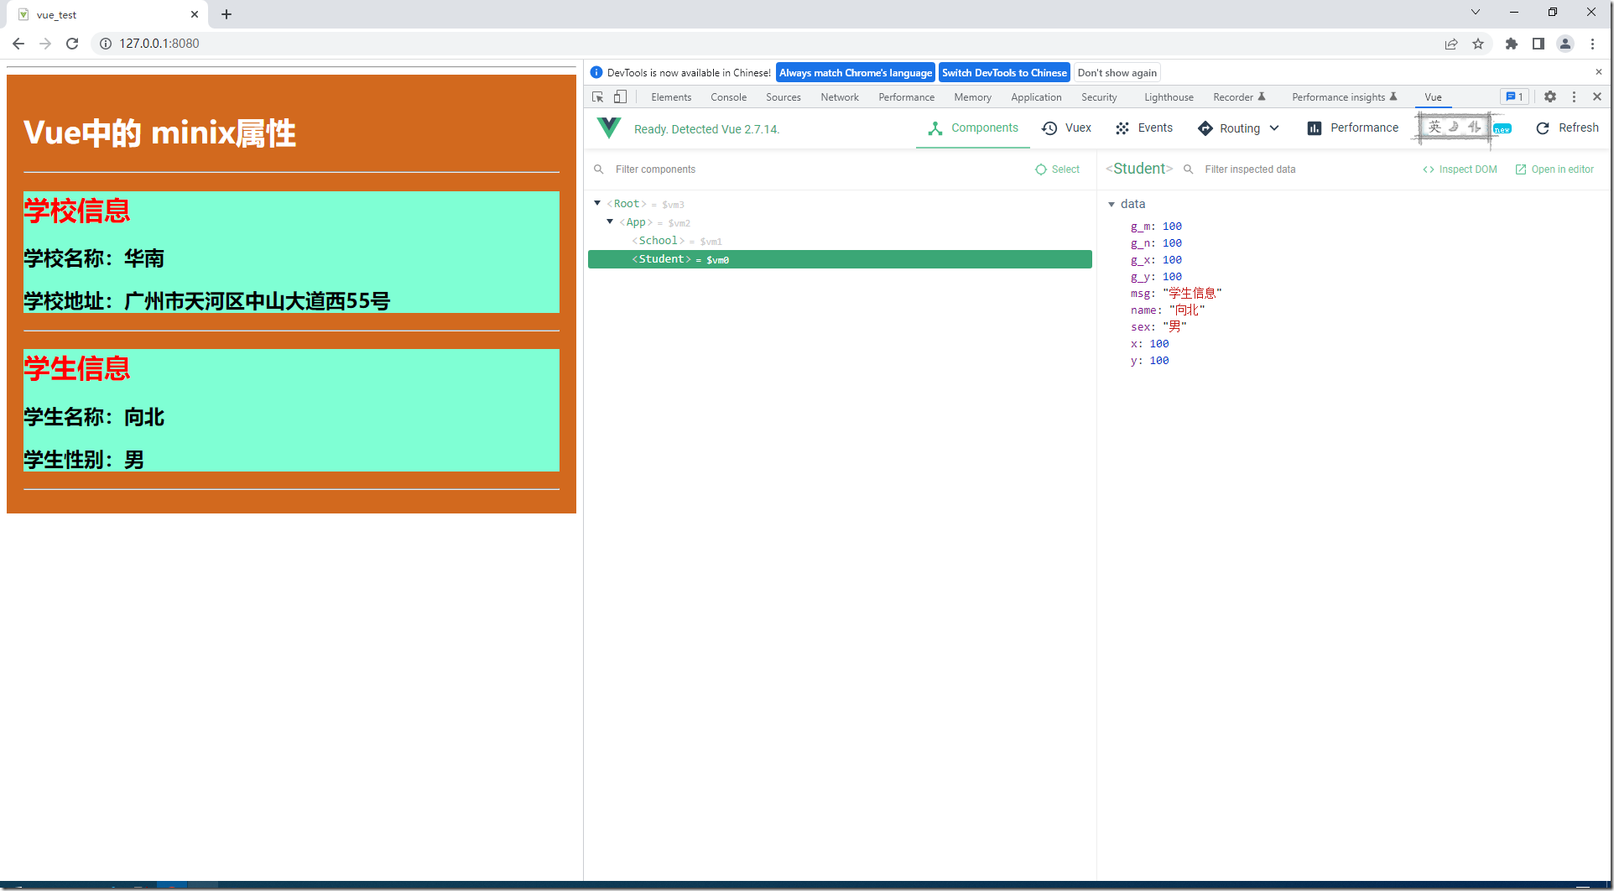The image size is (1614, 891).
Task: Activate the inspect element picker icon
Action: point(598,97)
